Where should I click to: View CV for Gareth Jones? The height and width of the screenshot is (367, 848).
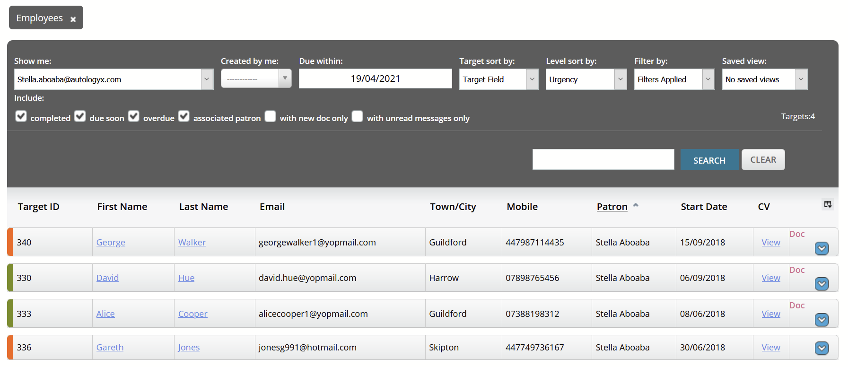(x=771, y=347)
